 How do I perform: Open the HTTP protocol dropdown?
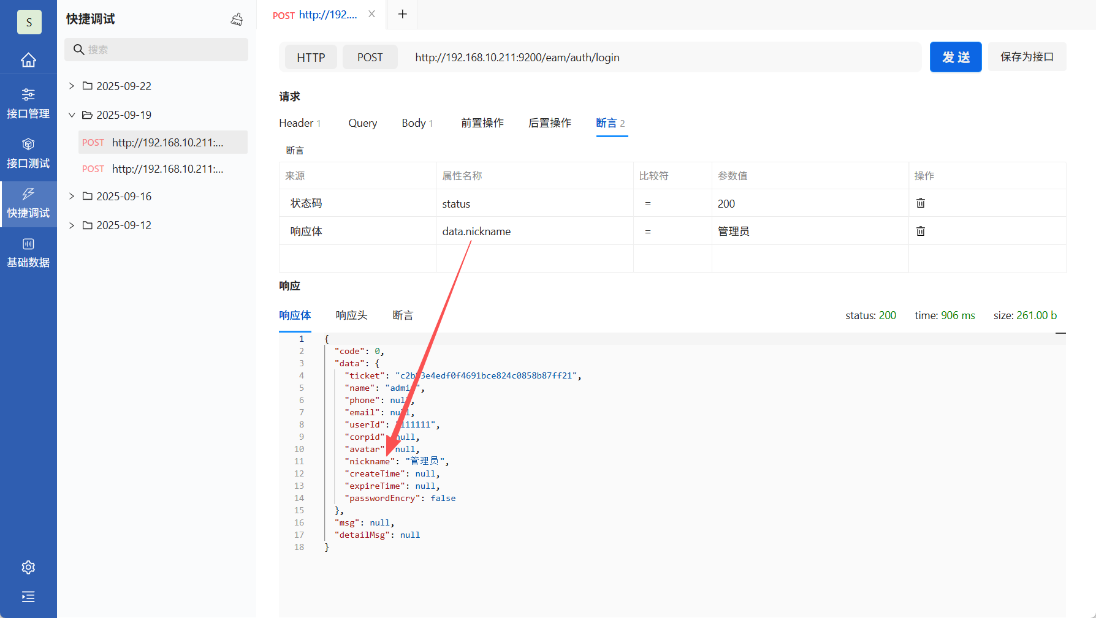311,57
